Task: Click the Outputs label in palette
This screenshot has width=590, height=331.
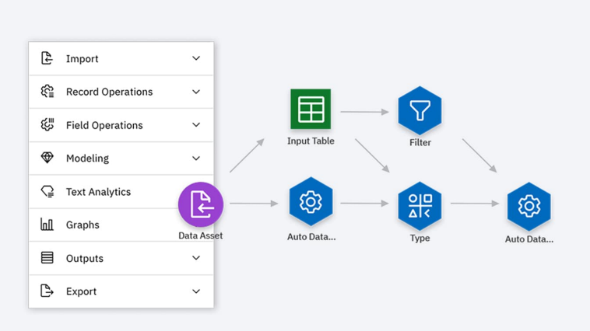Action: tap(85, 259)
